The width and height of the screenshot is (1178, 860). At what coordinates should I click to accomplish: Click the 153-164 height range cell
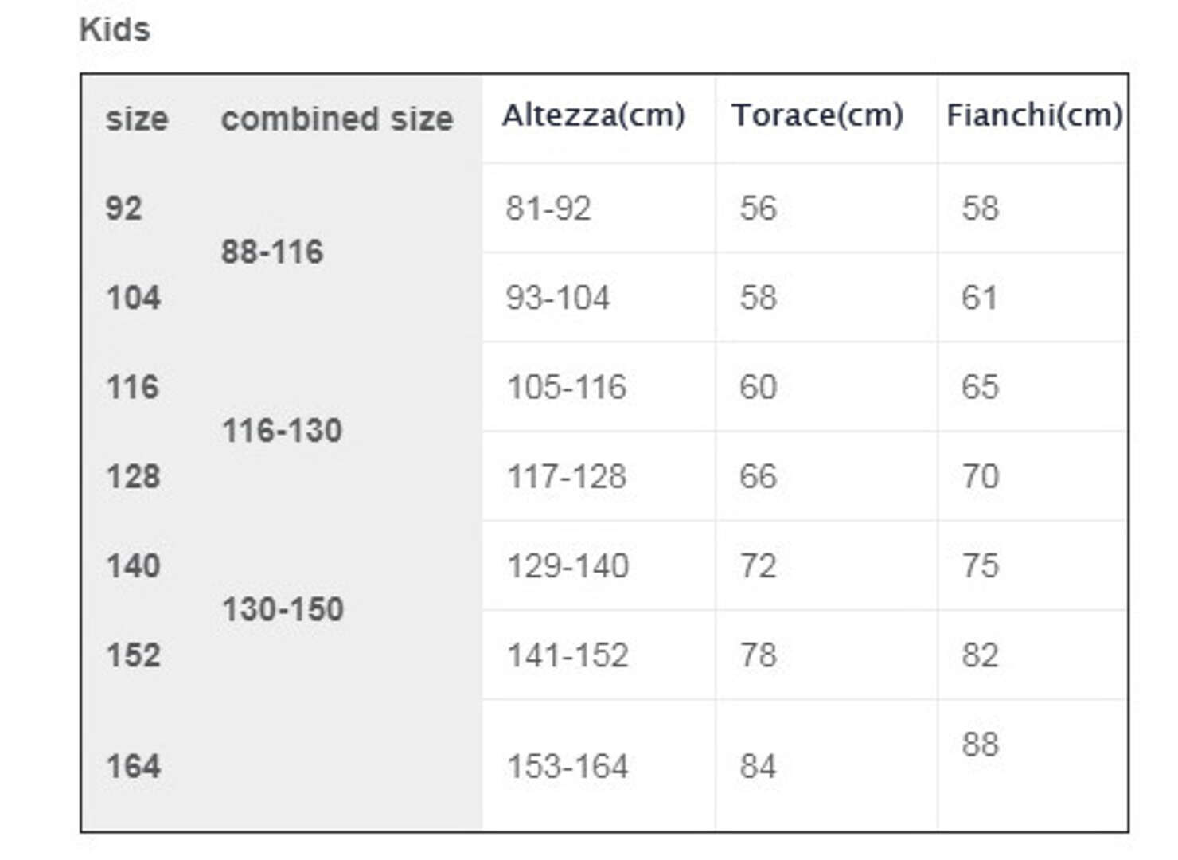(568, 767)
